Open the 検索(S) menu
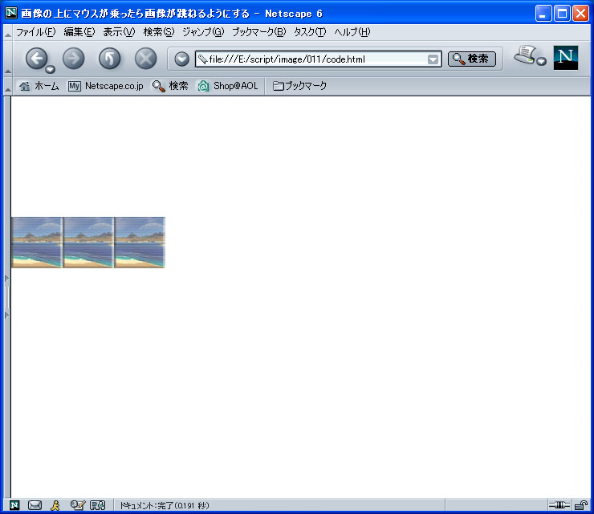This screenshot has height=514, width=594. [159, 32]
